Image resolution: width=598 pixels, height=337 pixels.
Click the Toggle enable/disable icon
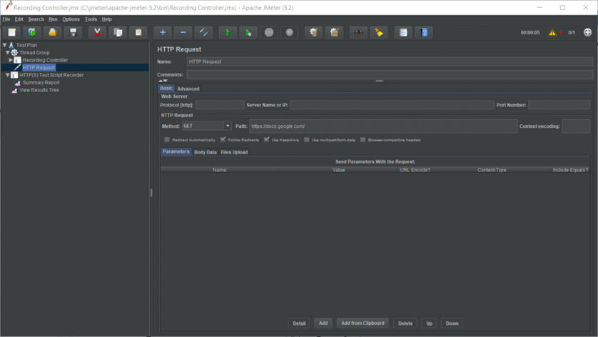(203, 32)
